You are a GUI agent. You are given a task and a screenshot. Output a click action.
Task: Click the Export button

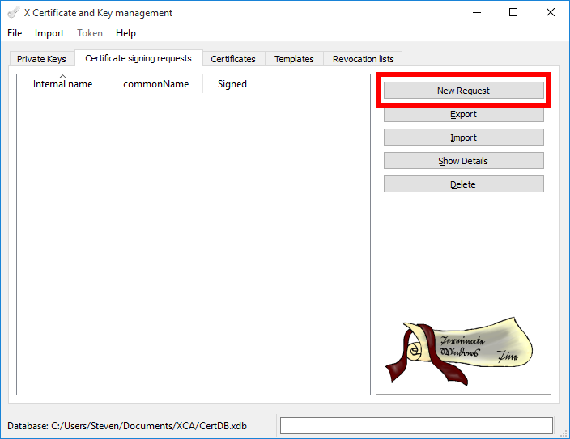point(463,114)
